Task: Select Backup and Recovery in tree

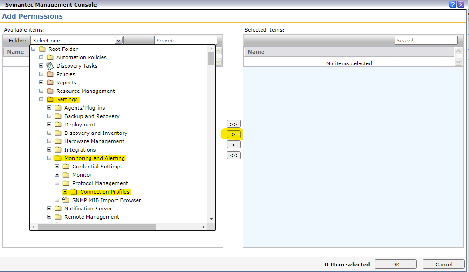Action: [92, 116]
